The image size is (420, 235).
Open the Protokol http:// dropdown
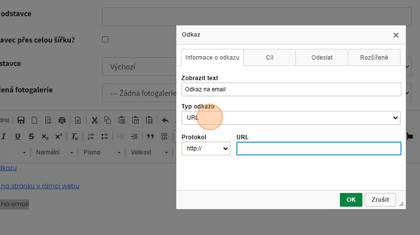pos(206,149)
